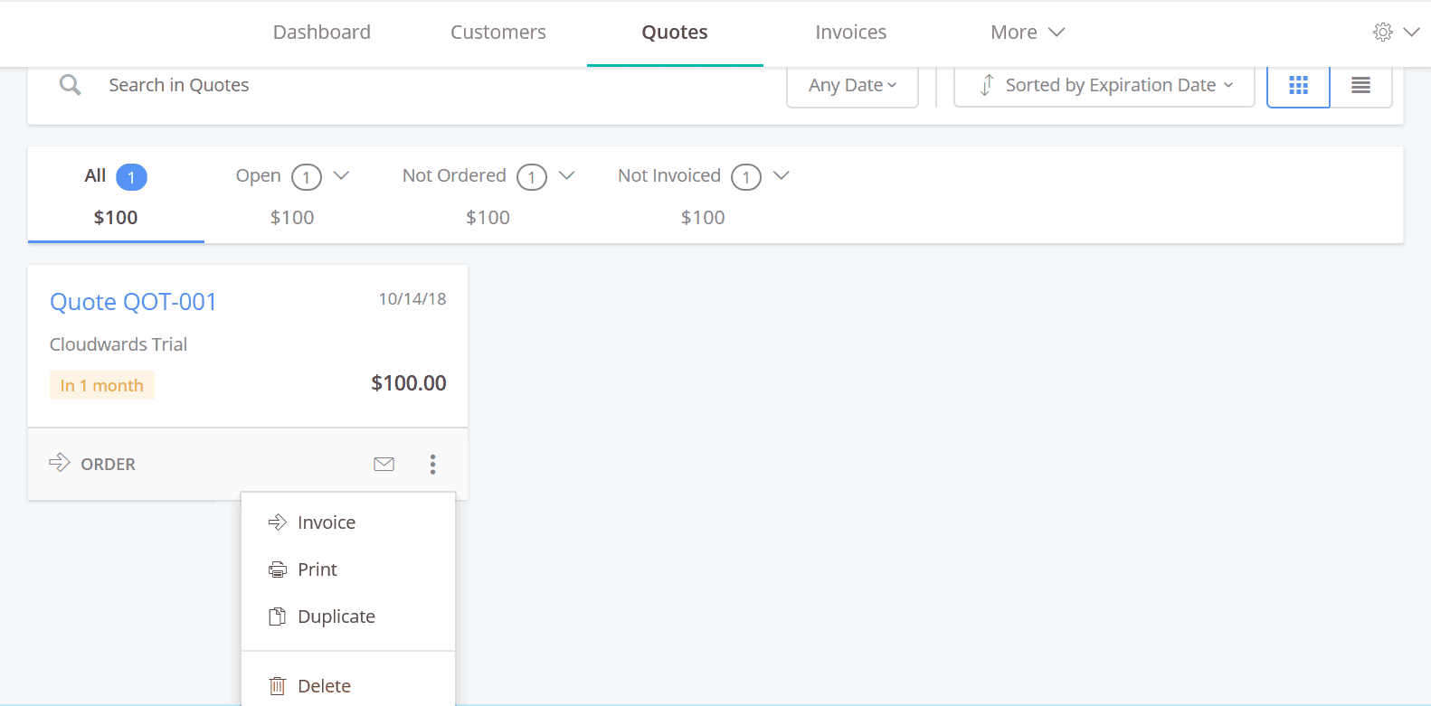This screenshot has height=706, width=1431.
Task: Click the blue count badge beside All
Action: (x=131, y=177)
